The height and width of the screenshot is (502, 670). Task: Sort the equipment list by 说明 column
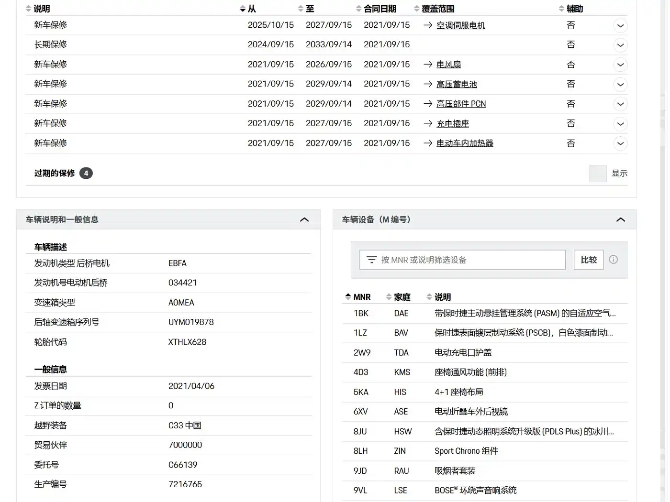coord(439,297)
